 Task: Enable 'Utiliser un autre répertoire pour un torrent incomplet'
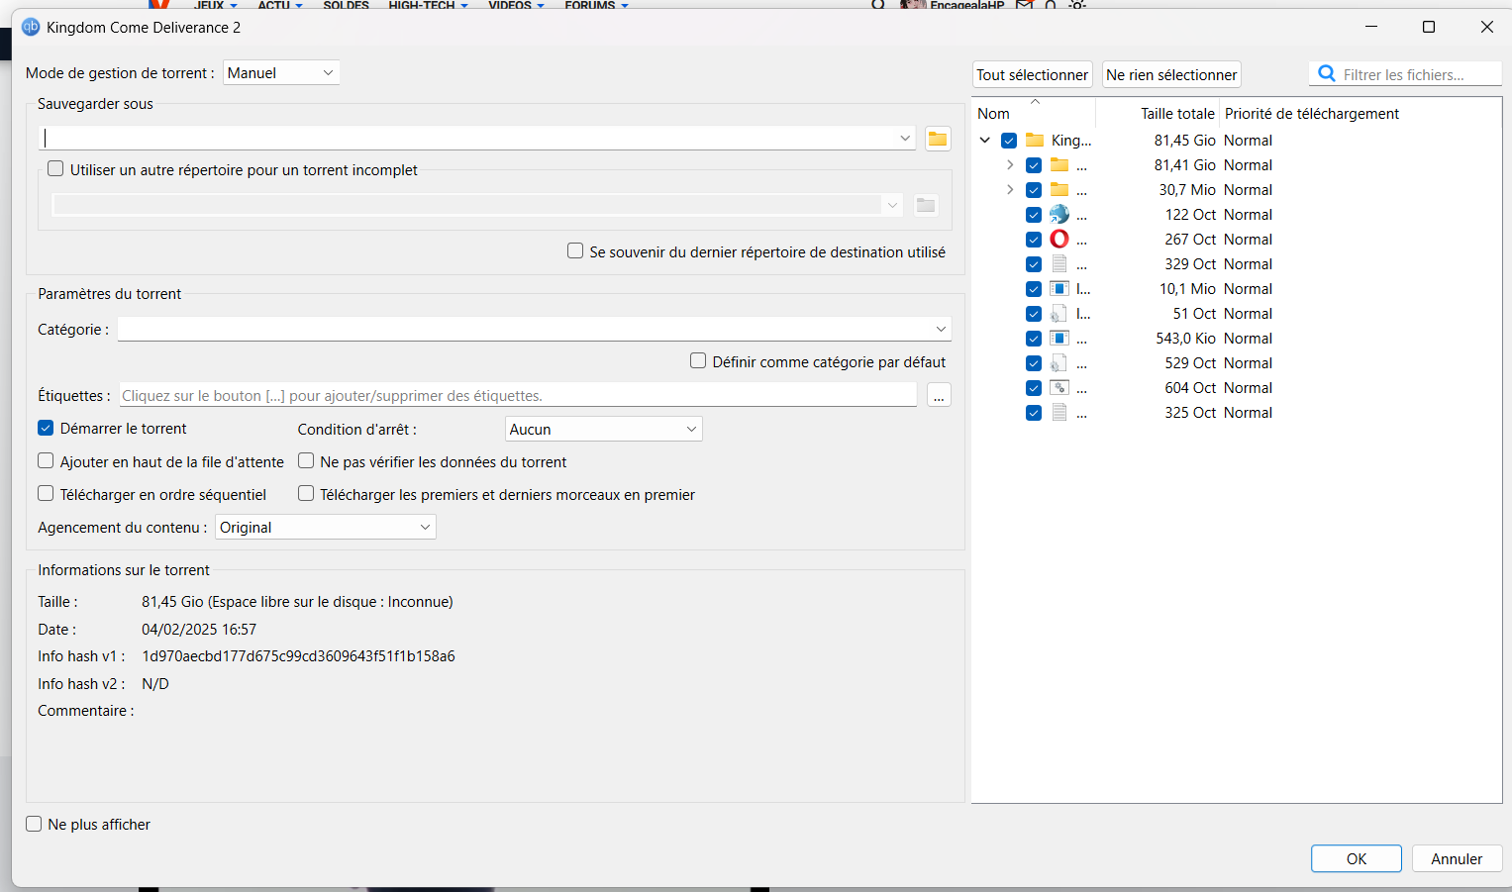(x=55, y=169)
